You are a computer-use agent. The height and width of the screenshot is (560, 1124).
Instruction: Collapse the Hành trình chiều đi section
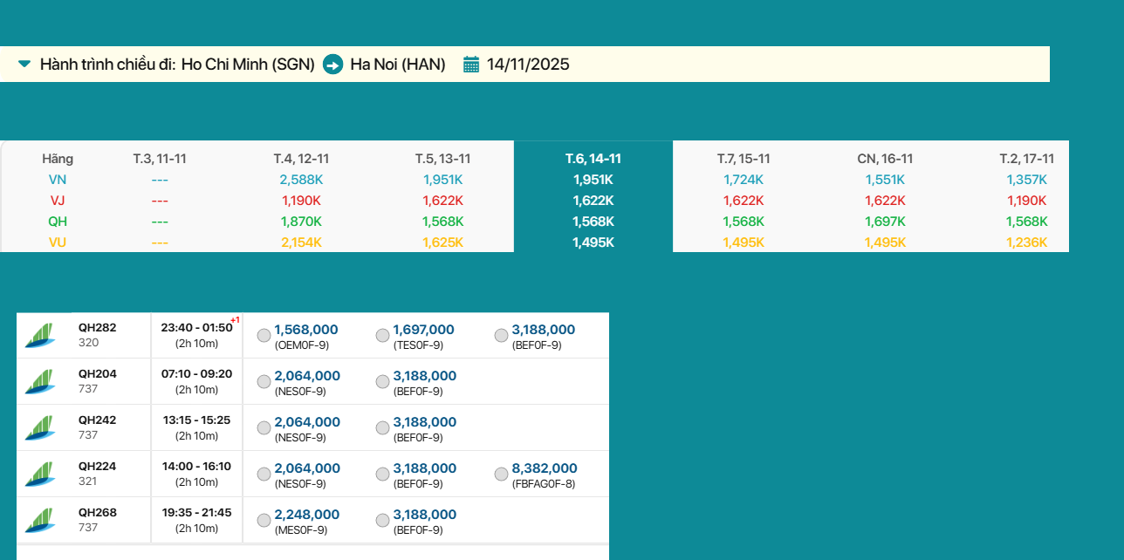24,65
